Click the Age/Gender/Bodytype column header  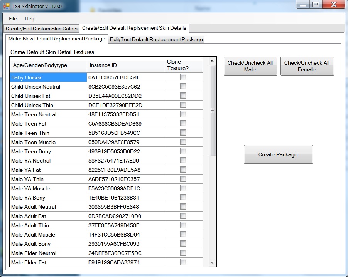pos(48,65)
